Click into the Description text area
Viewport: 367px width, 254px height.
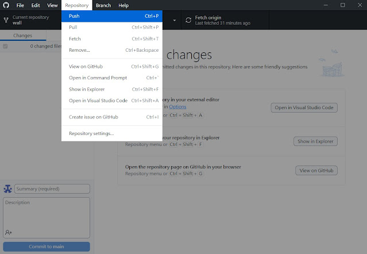[x=47, y=218]
